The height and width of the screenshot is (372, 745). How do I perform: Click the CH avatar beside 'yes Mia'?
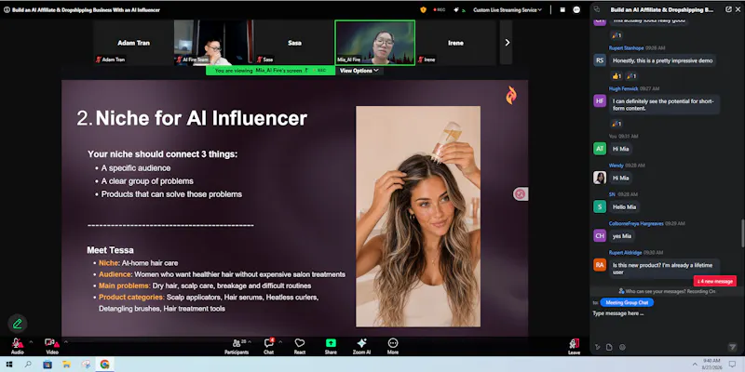point(600,236)
